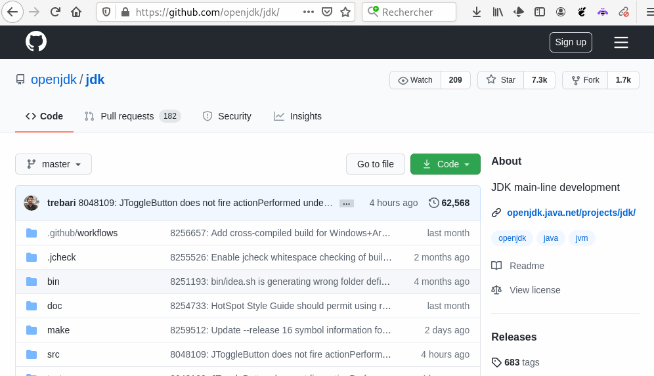Screen dimensions: 654x376
Task: Open the Firefox account avatar icon
Action: [561, 12]
